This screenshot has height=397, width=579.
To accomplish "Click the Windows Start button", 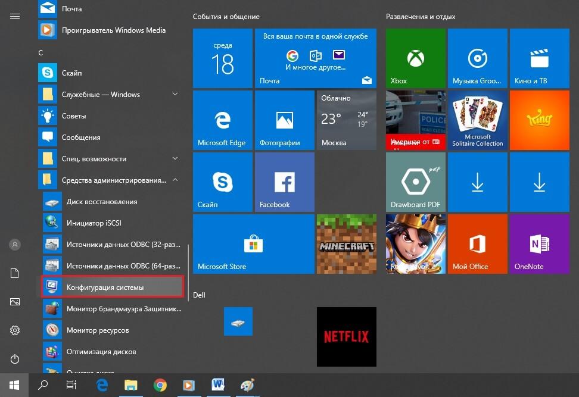I will coord(14,385).
